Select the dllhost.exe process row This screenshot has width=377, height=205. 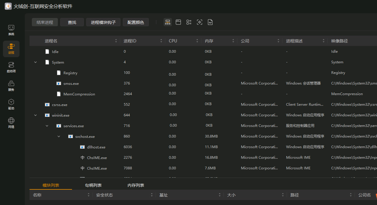[96, 147]
